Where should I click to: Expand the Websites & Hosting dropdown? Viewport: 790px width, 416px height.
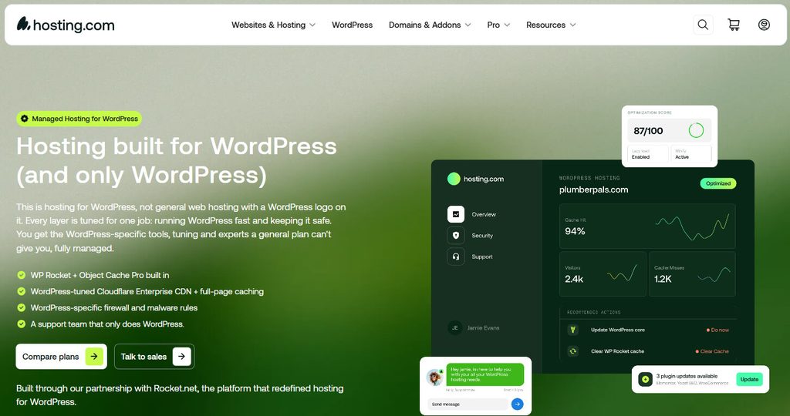pos(273,25)
